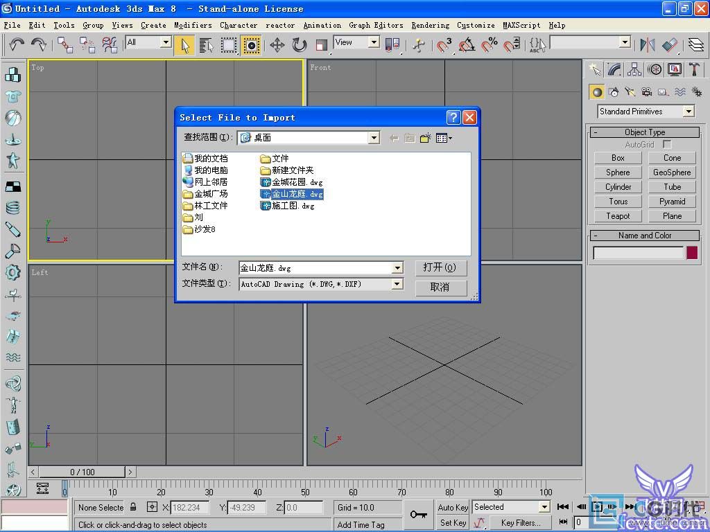The width and height of the screenshot is (710, 532).
Task: Activate the Unlink Selection tool
Action: click(87, 45)
